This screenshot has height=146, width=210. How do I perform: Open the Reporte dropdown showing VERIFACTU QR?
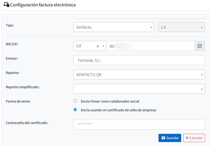(139, 74)
